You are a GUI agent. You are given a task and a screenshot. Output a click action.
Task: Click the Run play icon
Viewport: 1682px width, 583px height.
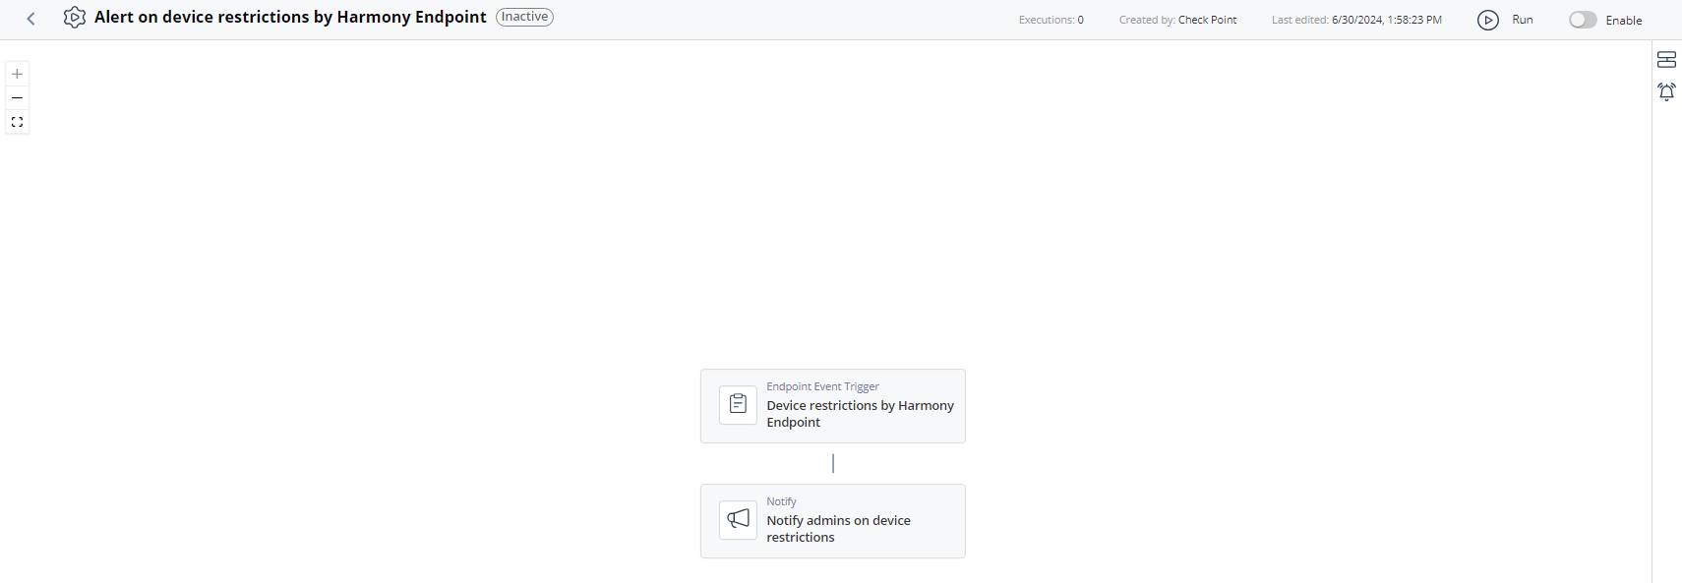pos(1488,20)
